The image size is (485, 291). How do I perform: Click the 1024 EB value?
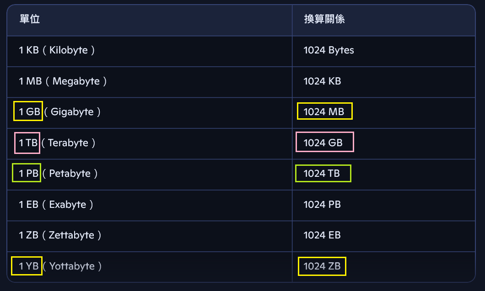click(322, 235)
